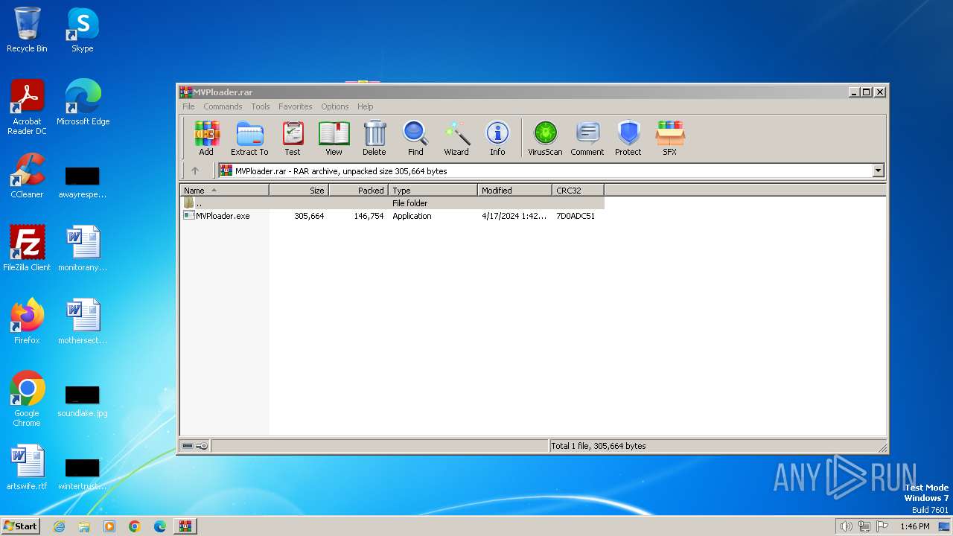Open the Start menu
The image size is (953, 536).
point(20,526)
